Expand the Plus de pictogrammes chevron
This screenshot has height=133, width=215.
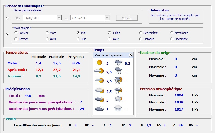click(x=131, y=55)
